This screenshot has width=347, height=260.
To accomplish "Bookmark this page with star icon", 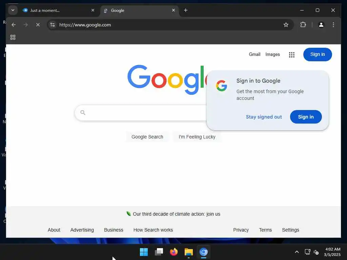I will (x=286, y=25).
